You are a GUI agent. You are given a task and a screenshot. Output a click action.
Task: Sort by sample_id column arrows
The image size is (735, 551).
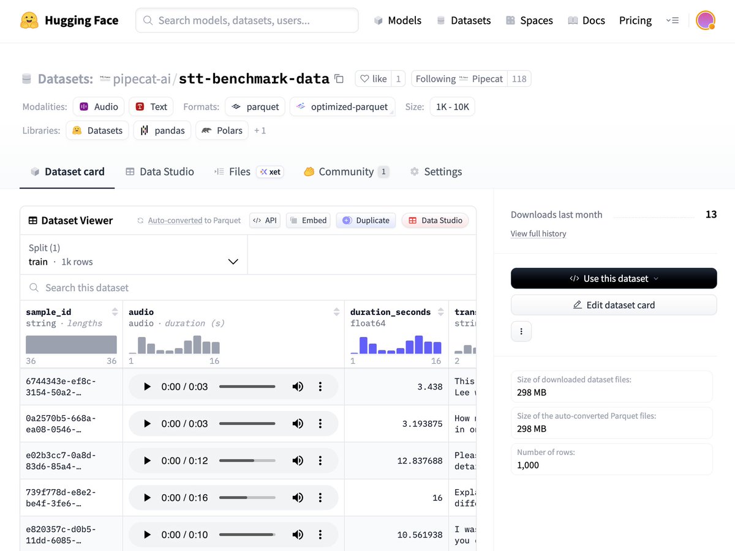coord(115,312)
